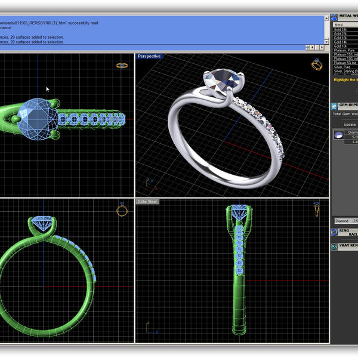The image size is (358, 358).
Task: Click the ring icon in top-left viewport corner
Action: [x=122, y=66]
